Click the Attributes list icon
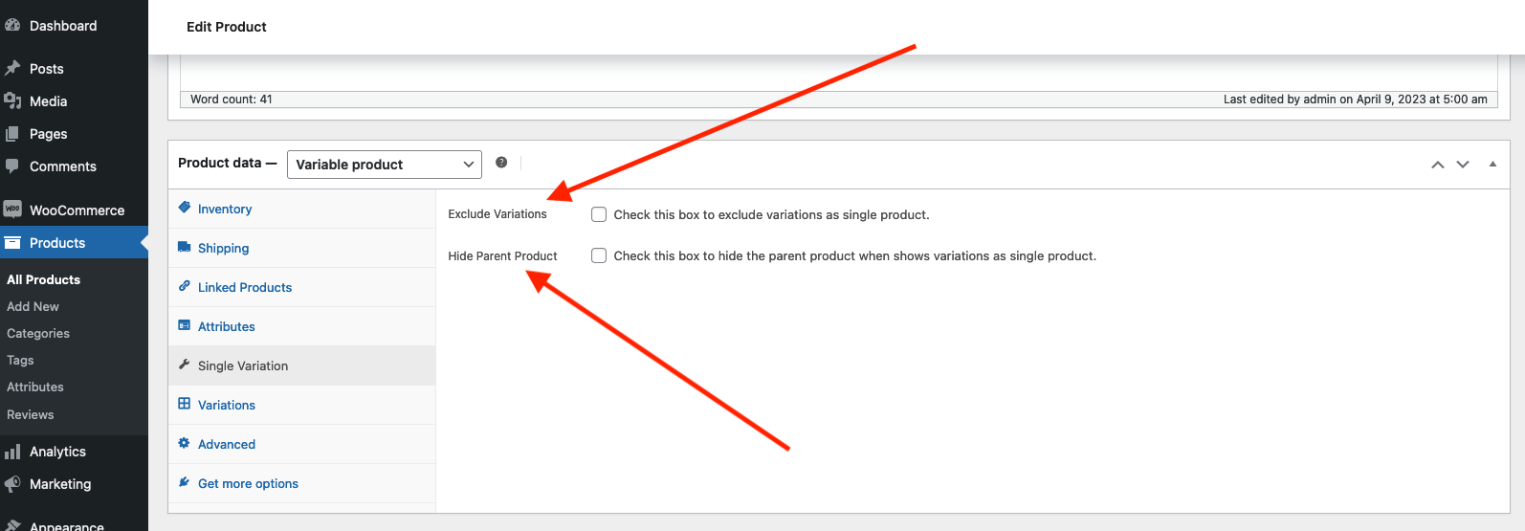The width and height of the screenshot is (1525, 531). click(185, 325)
